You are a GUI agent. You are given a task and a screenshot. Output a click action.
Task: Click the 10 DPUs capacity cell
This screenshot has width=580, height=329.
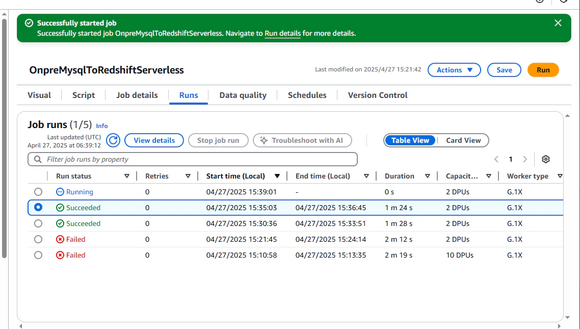coord(459,256)
